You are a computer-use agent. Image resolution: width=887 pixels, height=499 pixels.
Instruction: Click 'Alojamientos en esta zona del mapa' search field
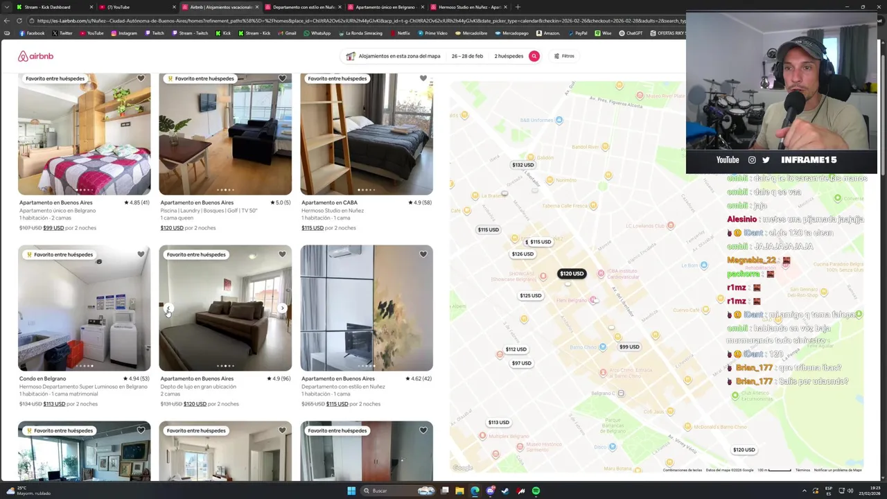pyautogui.click(x=399, y=56)
